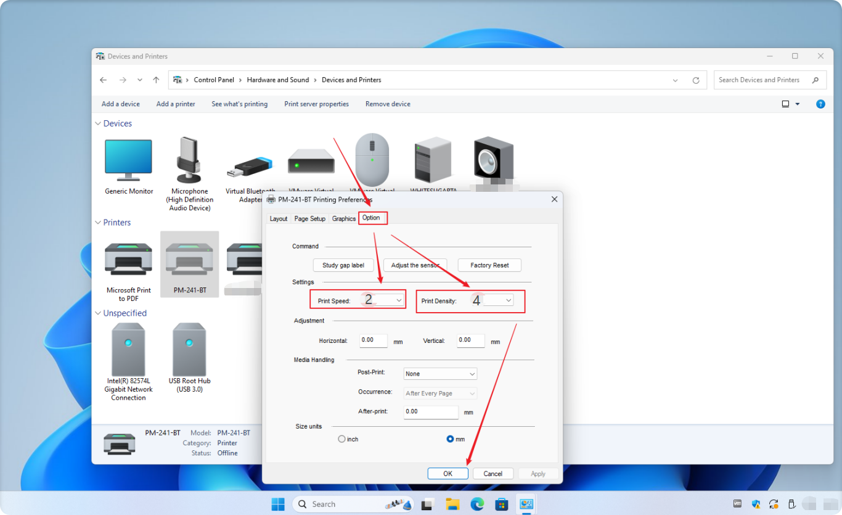Click the Control Panel taskbar icon
The height and width of the screenshot is (515, 842).
coord(526,504)
